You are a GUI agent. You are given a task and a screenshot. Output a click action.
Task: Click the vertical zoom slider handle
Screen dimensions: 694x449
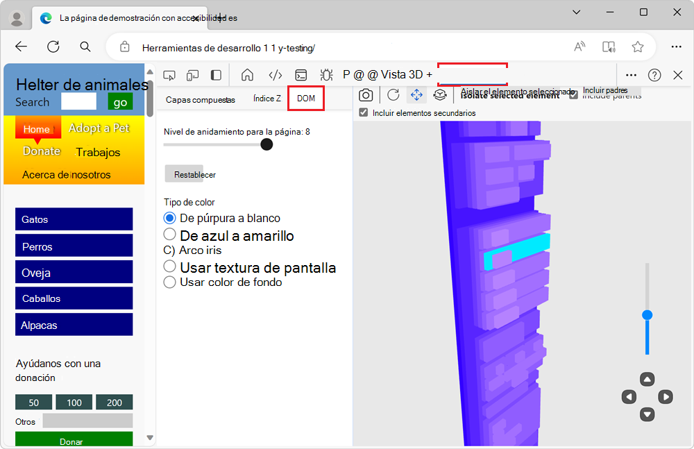[647, 315]
